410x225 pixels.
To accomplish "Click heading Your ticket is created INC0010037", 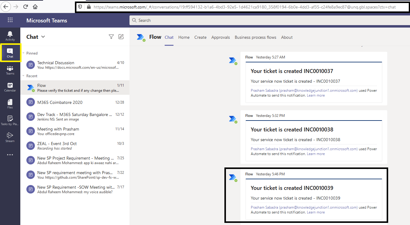I will pyautogui.click(x=292, y=71).
